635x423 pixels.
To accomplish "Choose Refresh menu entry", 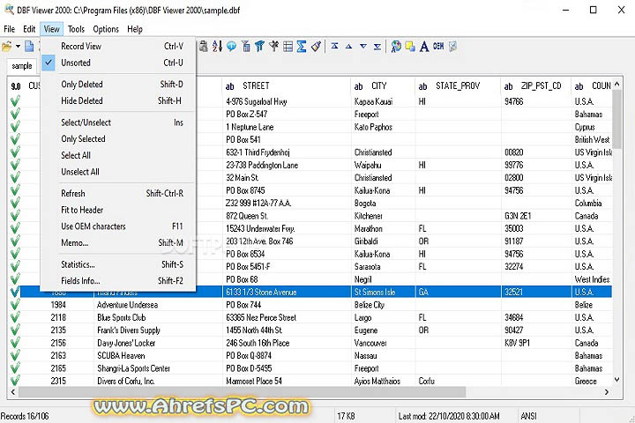I will point(119,193).
